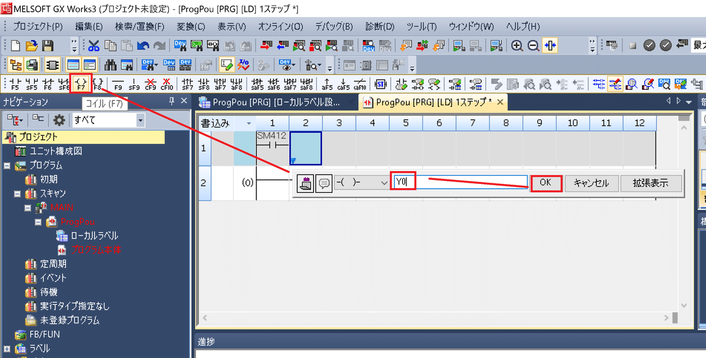Click the Copy icon in toolbar
706x358 pixels.
(111, 45)
